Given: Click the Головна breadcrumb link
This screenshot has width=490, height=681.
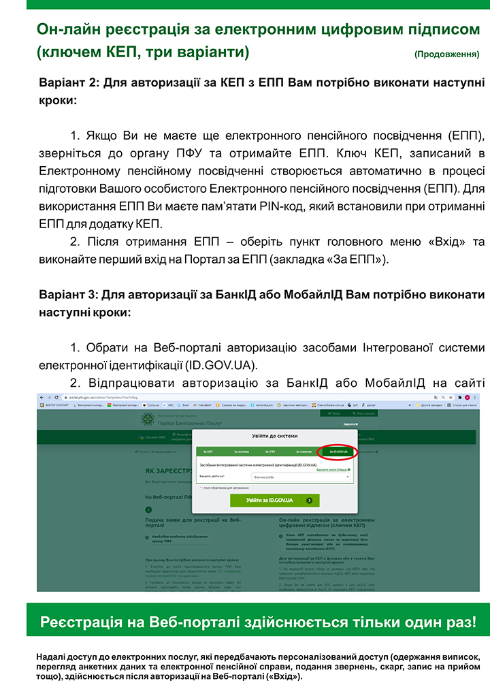Looking at the screenshot, I should coord(142,452).
